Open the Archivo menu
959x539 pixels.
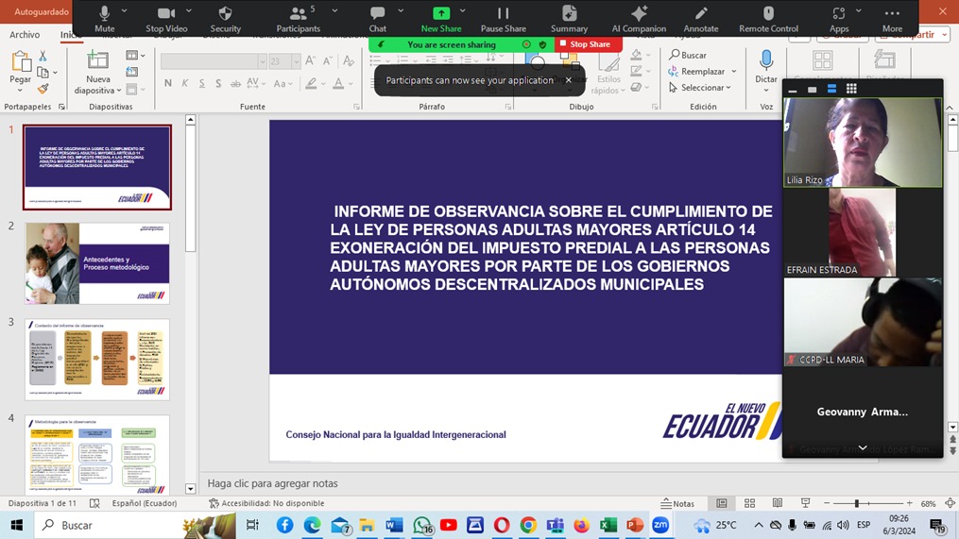(25, 35)
